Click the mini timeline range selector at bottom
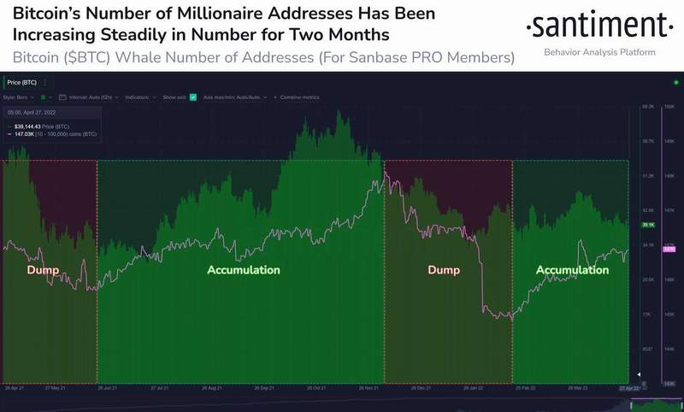Image resolution: width=684 pixels, height=412 pixels. (x=656, y=405)
